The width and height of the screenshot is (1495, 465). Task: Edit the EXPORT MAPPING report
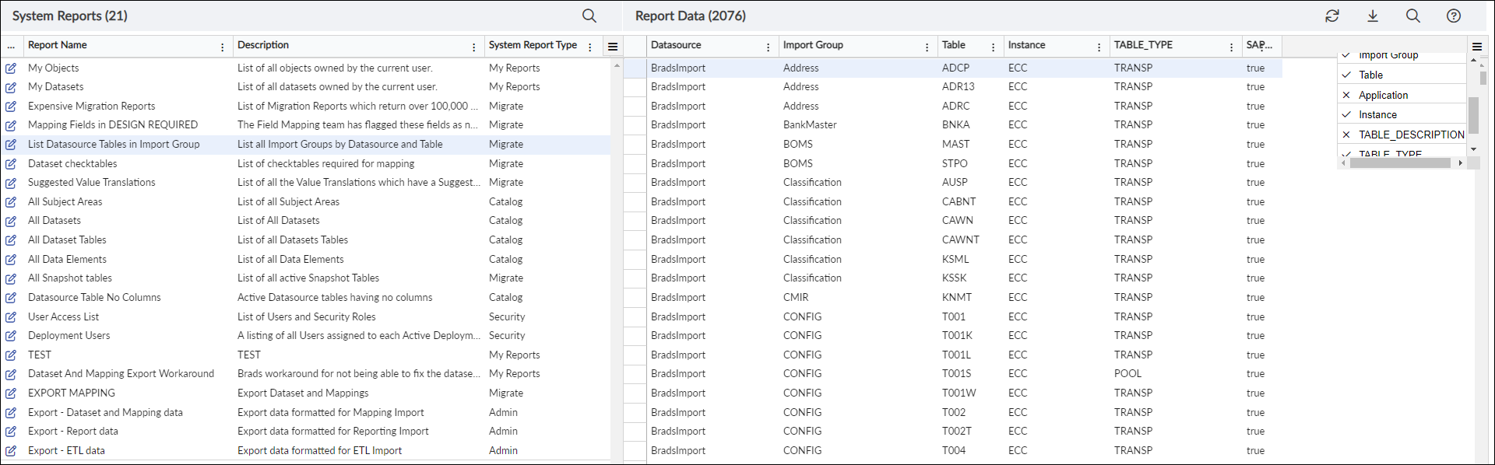(x=11, y=393)
